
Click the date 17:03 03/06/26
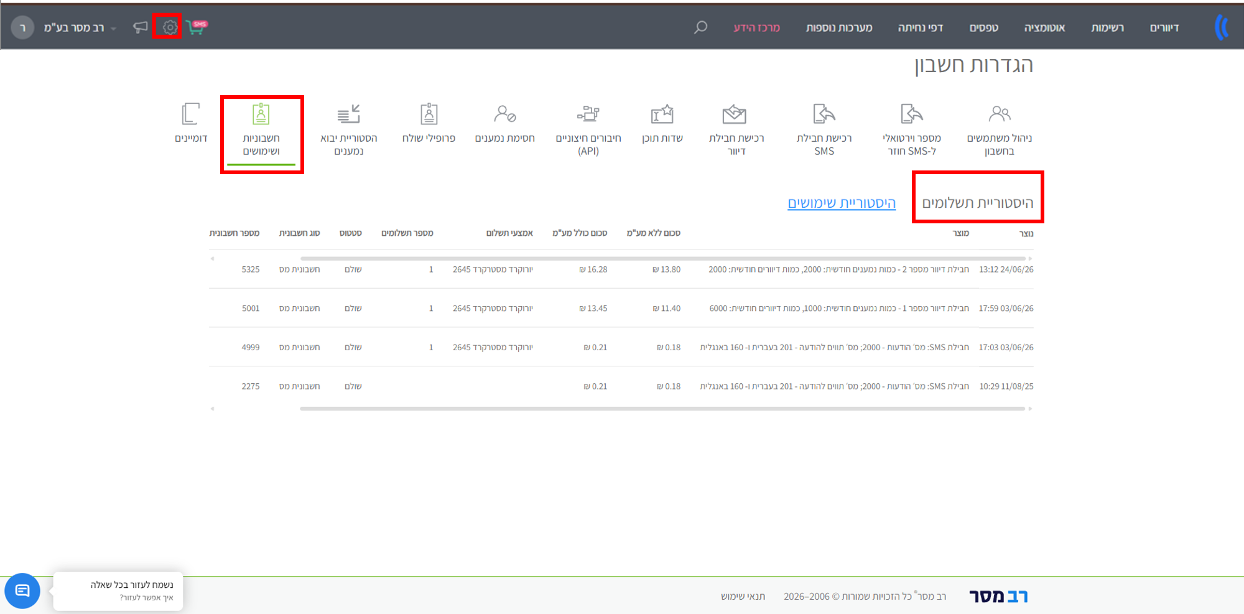tap(1006, 347)
